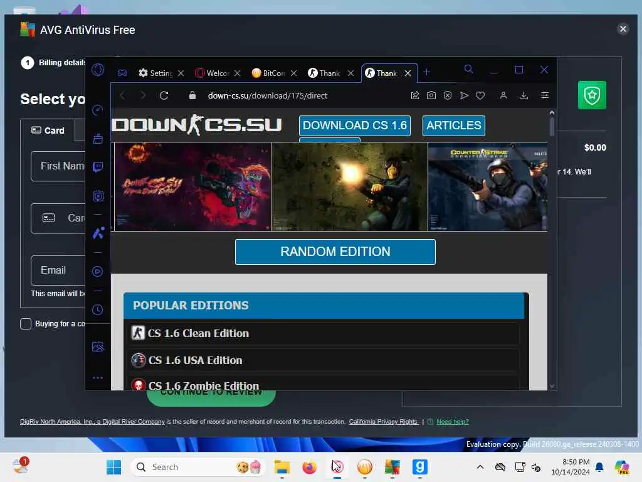Open the Aria AI sidebar icon

point(98,233)
